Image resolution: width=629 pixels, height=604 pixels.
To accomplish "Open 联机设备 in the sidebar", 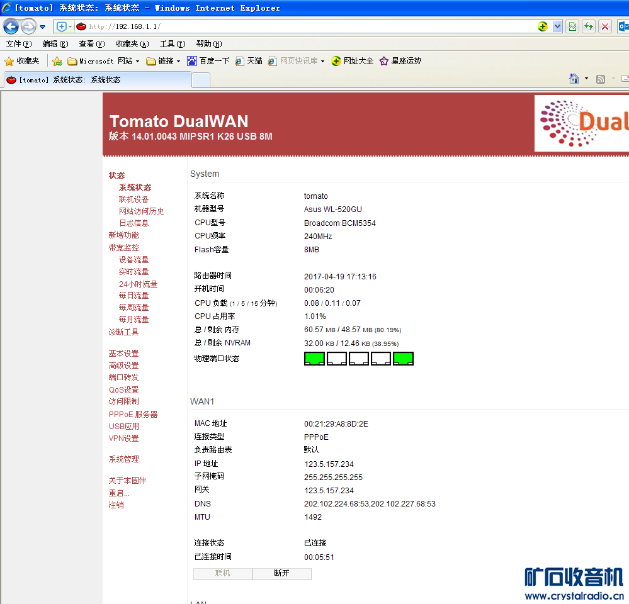I will pyautogui.click(x=133, y=199).
